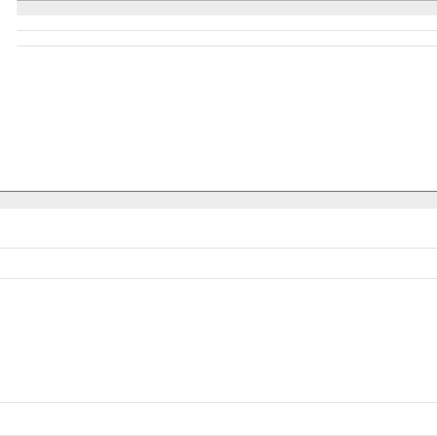437x436 pixels.
Task: Click the left margin beside the upper table
Action: pyautogui.click(x=8, y=23)
